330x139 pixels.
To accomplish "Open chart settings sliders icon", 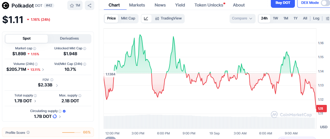I will point(327,19).
